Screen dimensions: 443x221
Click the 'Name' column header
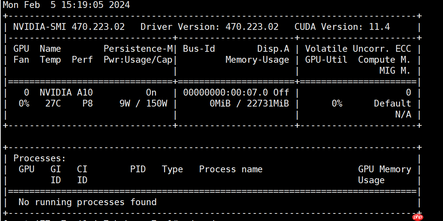point(50,49)
